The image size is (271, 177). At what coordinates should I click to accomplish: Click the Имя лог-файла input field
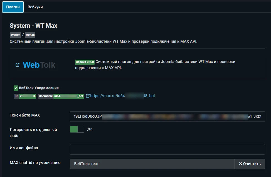167,149
